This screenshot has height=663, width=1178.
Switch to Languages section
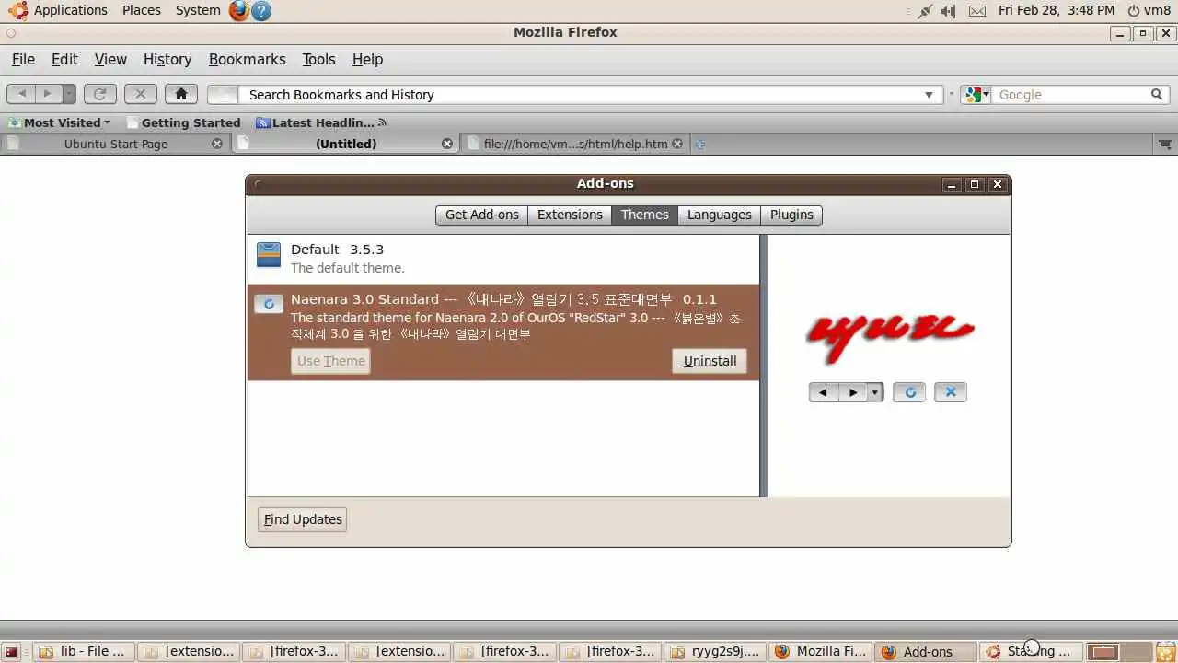(x=720, y=215)
